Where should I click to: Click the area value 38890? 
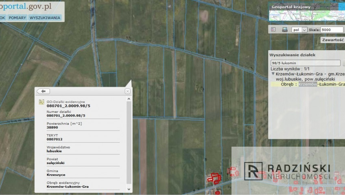(x=52, y=128)
